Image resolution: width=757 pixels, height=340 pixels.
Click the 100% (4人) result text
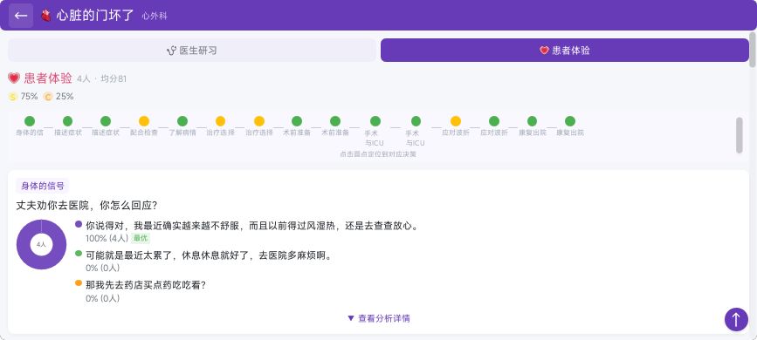click(x=107, y=238)
